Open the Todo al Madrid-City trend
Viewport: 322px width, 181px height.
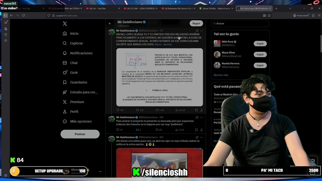click(226, 95)
